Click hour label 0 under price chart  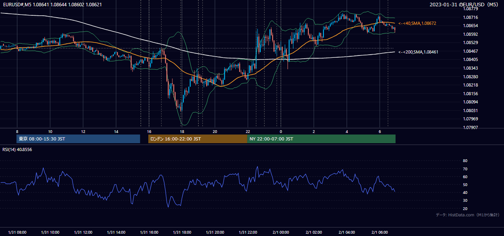coord(281,131)
